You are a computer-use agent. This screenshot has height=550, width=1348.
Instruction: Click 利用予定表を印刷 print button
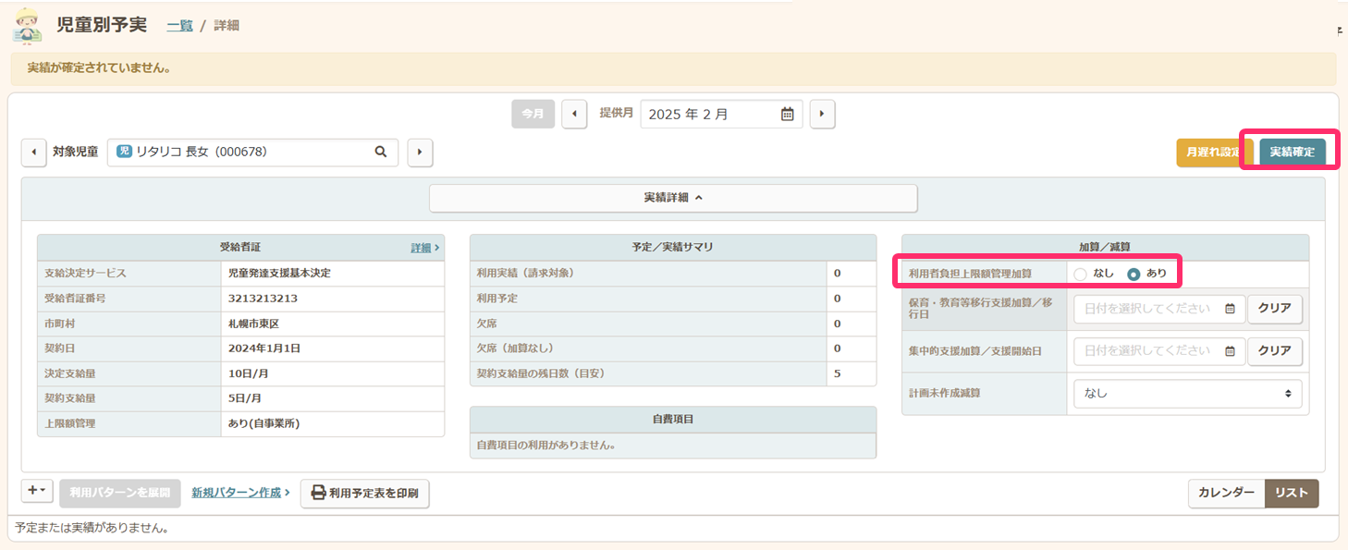click(364, 494)
